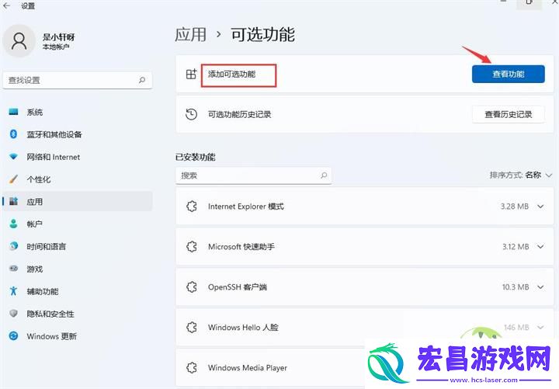Click the Windows Hello 人脸 feature name
559x389 pixels.
pyautogui.click(x=243, y=328)
